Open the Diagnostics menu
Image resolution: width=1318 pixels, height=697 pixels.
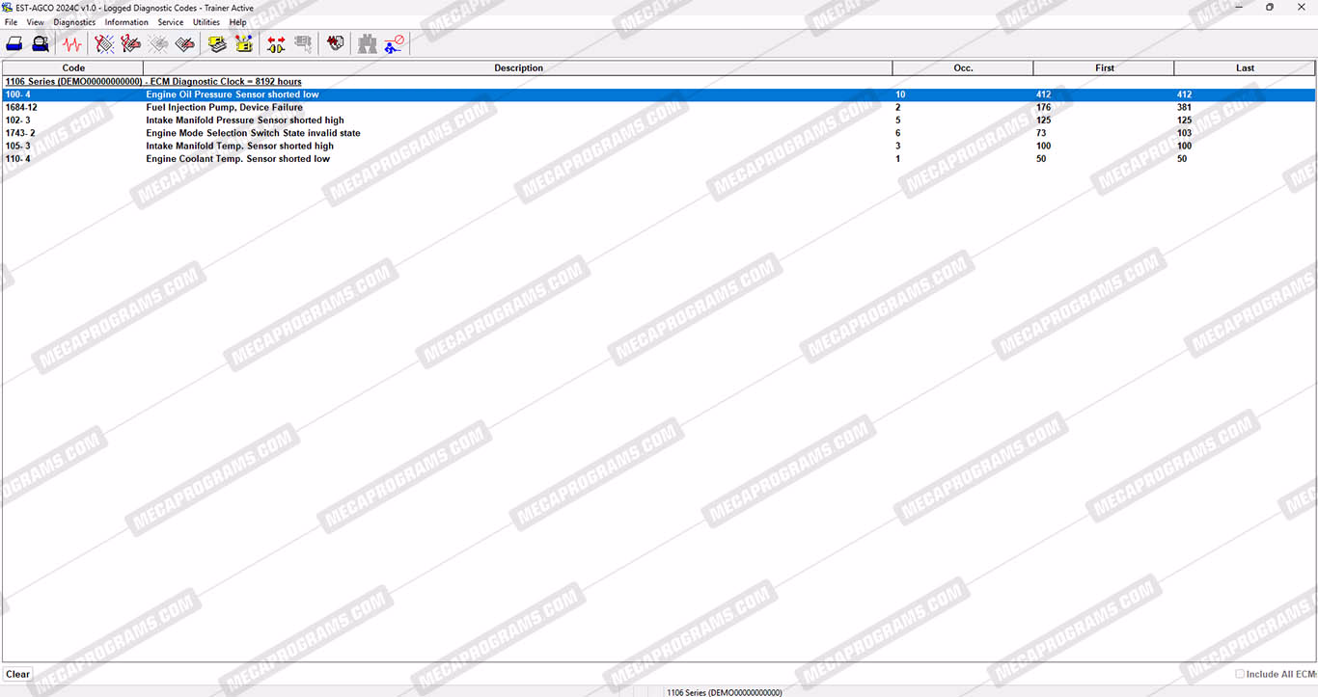[74, 22]
